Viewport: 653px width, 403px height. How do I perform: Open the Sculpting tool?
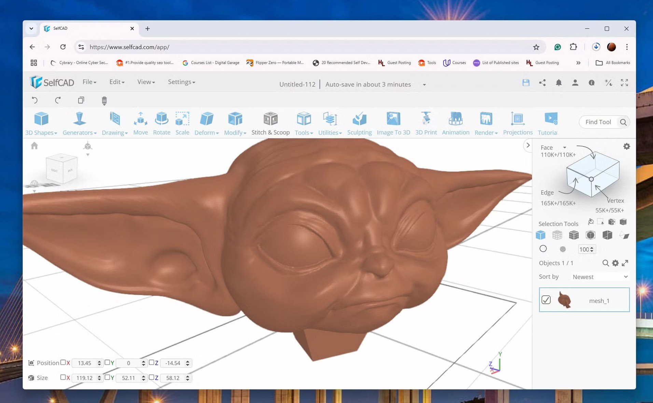pos(359,123)
